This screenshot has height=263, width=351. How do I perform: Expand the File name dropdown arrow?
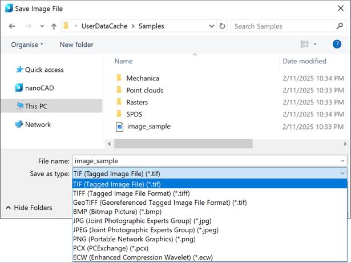[342, 161]
